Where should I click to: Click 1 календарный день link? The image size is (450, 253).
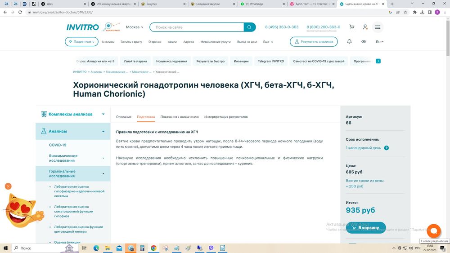click(x=363, y=148)
